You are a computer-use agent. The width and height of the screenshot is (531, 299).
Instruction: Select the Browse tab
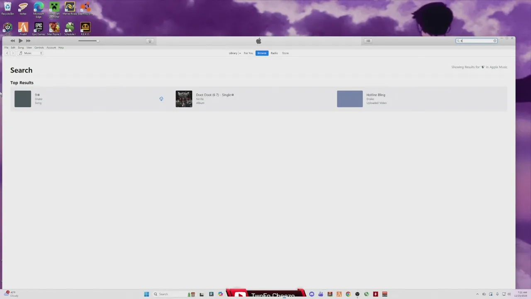click(x=262, y=53)
